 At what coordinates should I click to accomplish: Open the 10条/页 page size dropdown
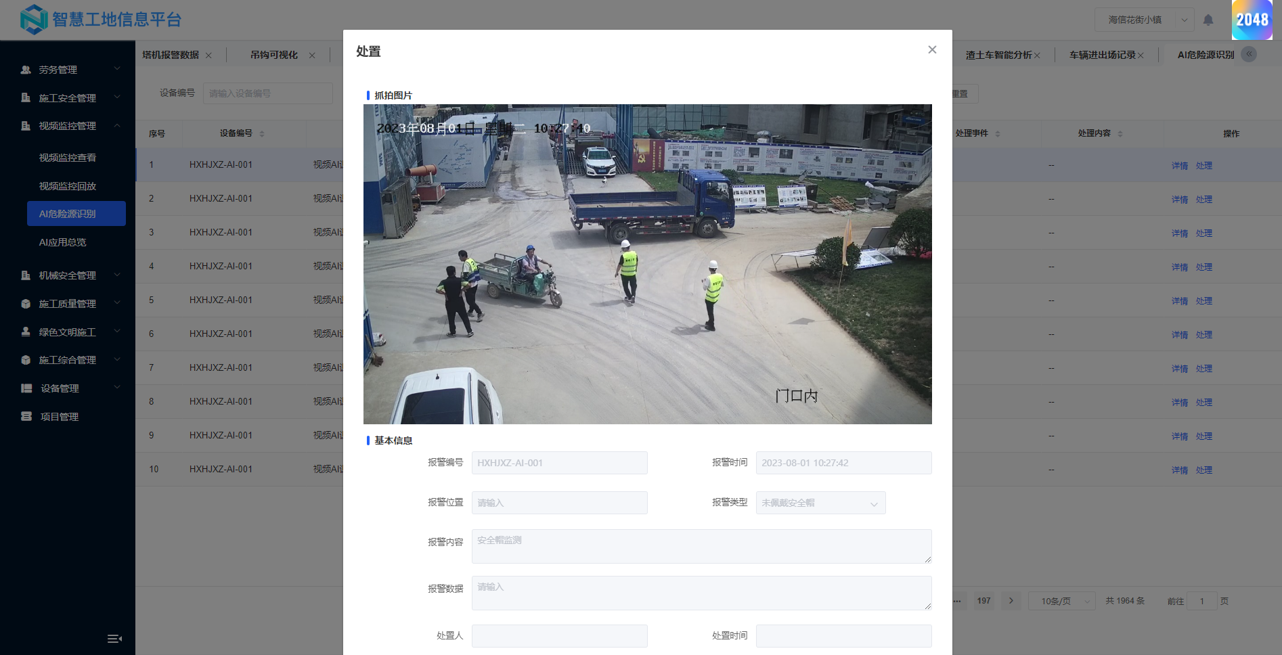[x=1061, y=601]
